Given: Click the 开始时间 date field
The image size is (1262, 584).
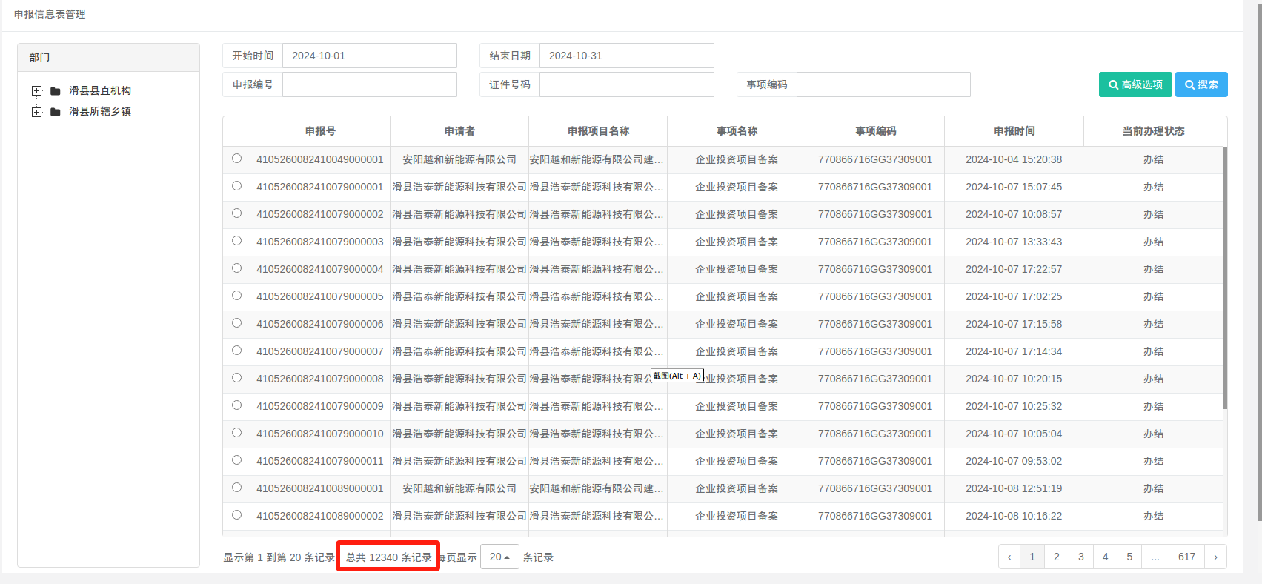Looking at the screenshot, I should 369,56.
